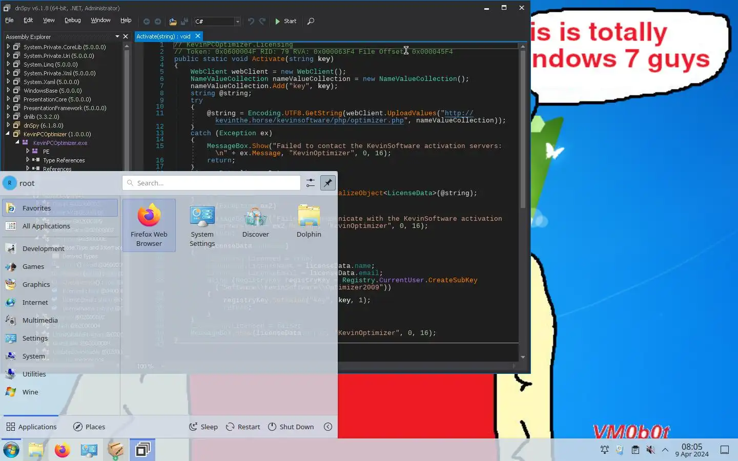Screen dimensions: 738x461
Task: Collapse KevinPCOptimizer (1.0.0.0) assembly node
Action: 8,134
